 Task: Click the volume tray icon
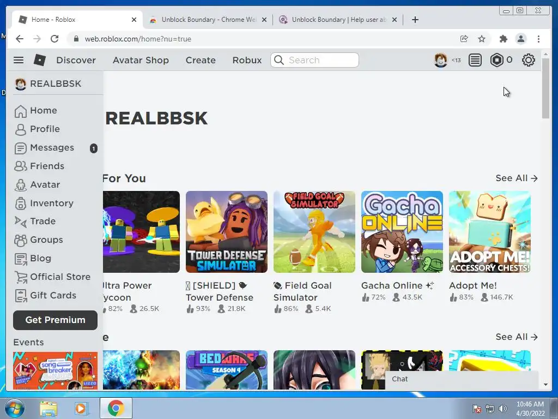(502, 409)
